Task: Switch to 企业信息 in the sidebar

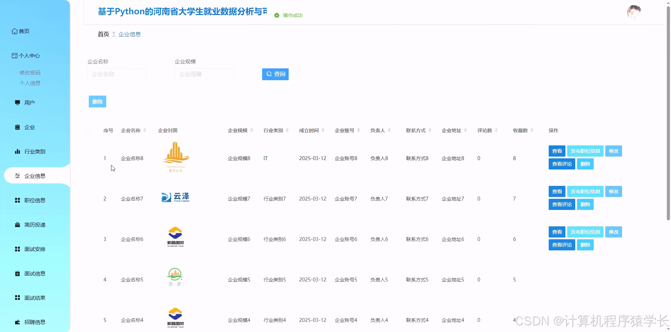Action: pos(35,175)
